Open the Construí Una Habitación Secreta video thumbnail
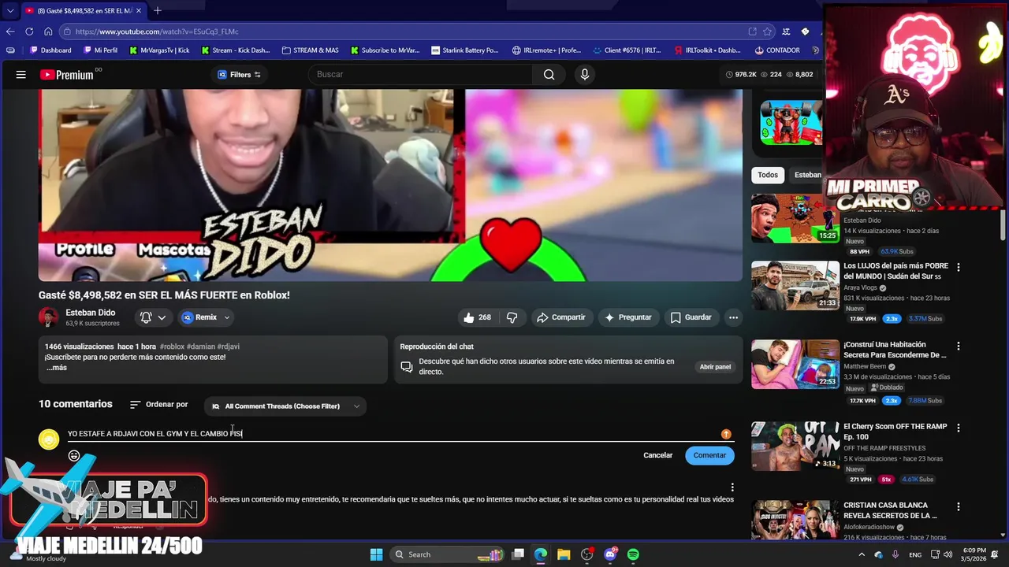Screen dimensions: 1009x567 click(795, 365)
